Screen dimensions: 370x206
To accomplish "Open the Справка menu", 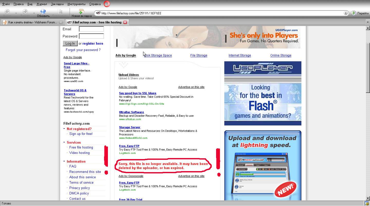I will pyautogui.click(x=95, y=4).
